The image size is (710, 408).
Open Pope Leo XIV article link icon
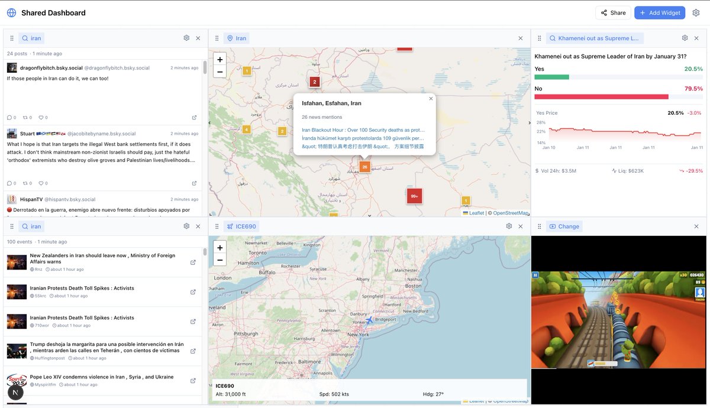pyautogui.click(x=193, y=381)
